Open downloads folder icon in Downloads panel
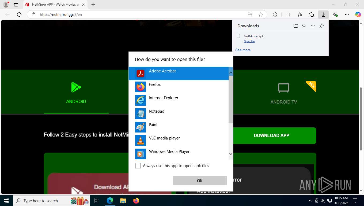 (295, 26)
